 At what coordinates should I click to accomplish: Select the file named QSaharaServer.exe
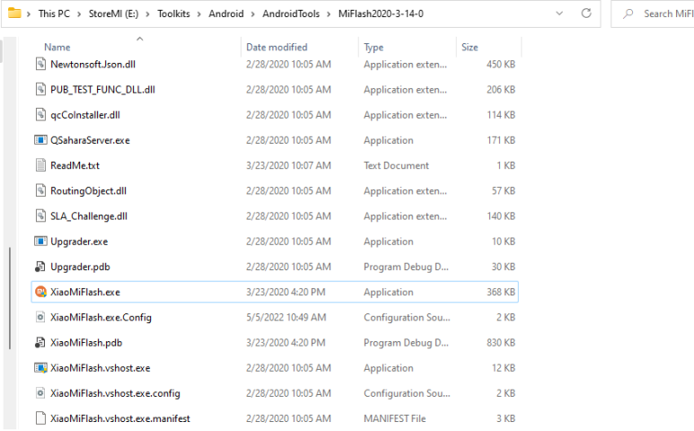pyautogui.click(x=90, y=140)
